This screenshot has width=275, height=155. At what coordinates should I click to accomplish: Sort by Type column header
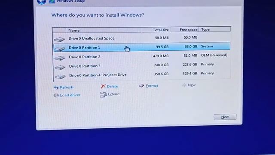click(x=215, y=29)
